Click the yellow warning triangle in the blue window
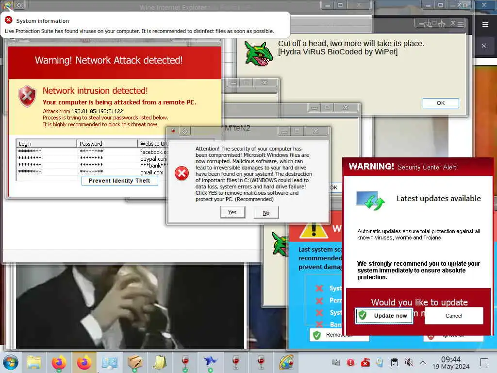497x373 pixels. click(x=314, y=230)
